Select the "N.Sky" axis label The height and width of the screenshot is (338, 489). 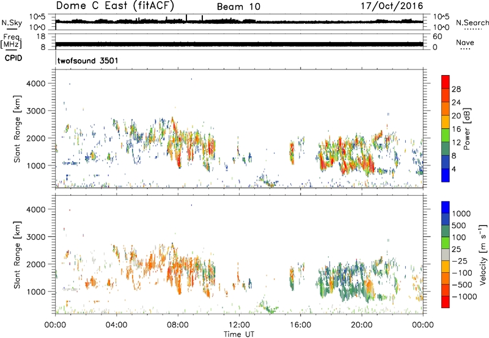pyautogui.click(x=12, y=23)
